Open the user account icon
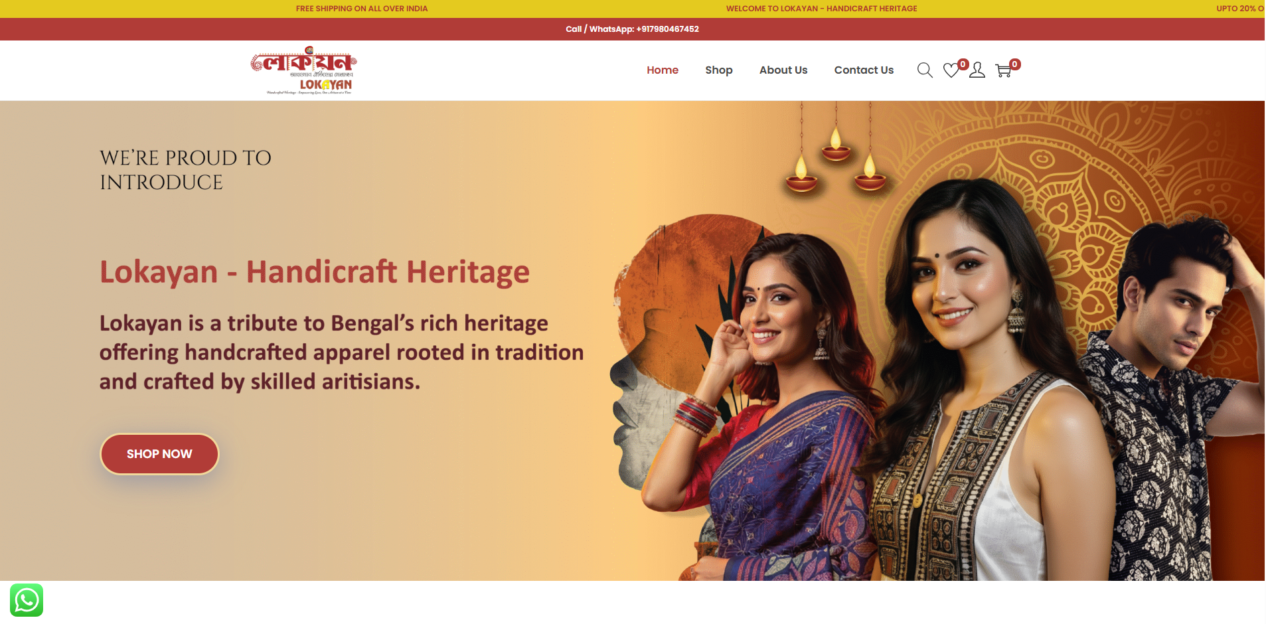The image size is (1266, 624). (977, 70)
